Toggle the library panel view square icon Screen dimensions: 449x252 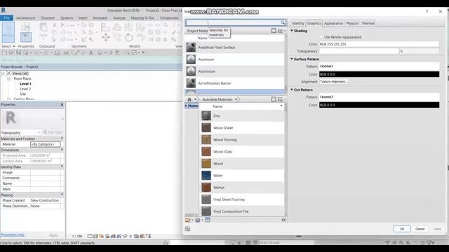pyautogui.click(x=274, y=99)
